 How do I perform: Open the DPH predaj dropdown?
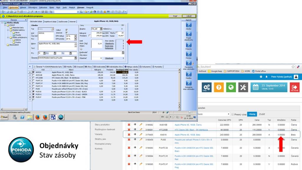[75, 39]
